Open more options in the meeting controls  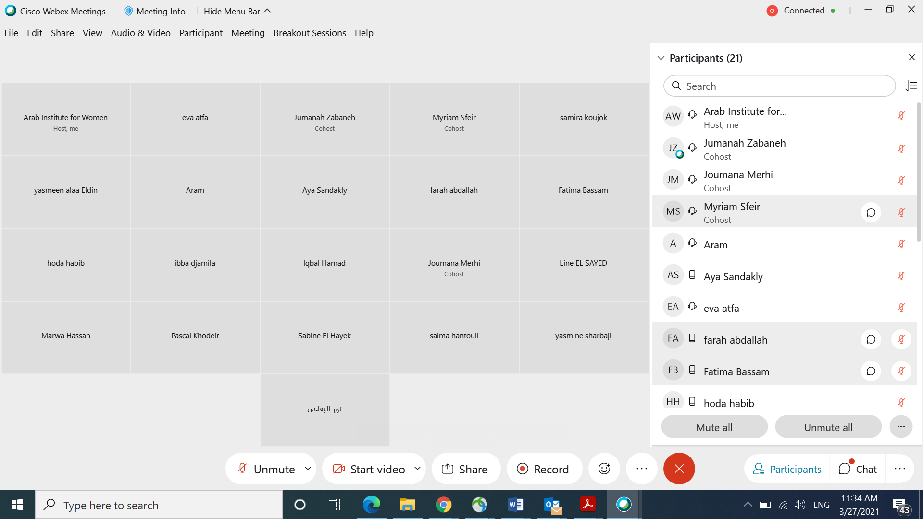[x=642, y=469]
